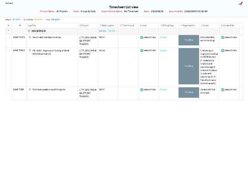Screen dimensions: 248x170
Task: Open log PB-8314 Regression Testing of OCM
Action: coord(51,52)
